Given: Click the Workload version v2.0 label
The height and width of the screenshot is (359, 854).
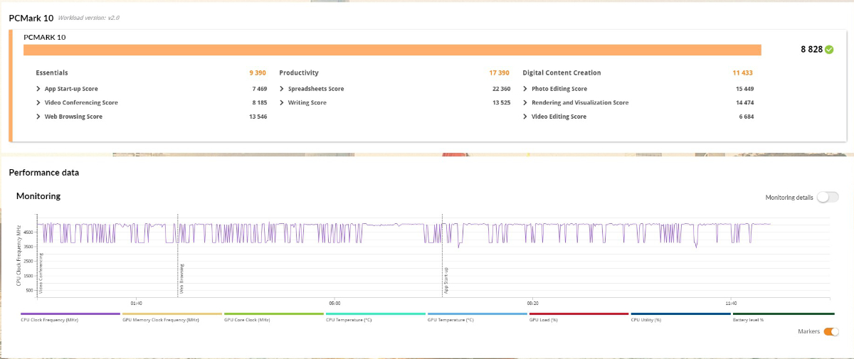Looking at the screenshot, I should point(89,17).
